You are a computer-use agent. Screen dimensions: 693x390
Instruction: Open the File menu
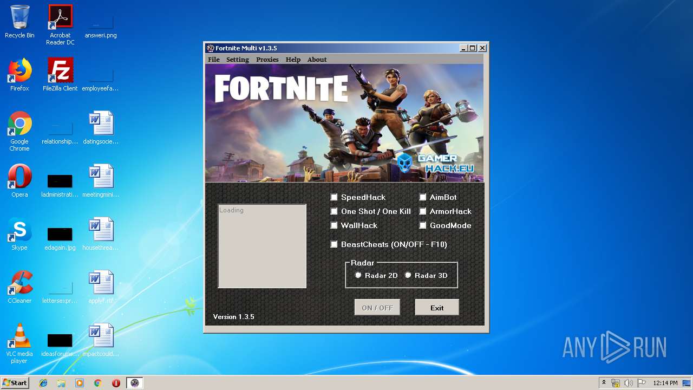[x=214, y=60]
